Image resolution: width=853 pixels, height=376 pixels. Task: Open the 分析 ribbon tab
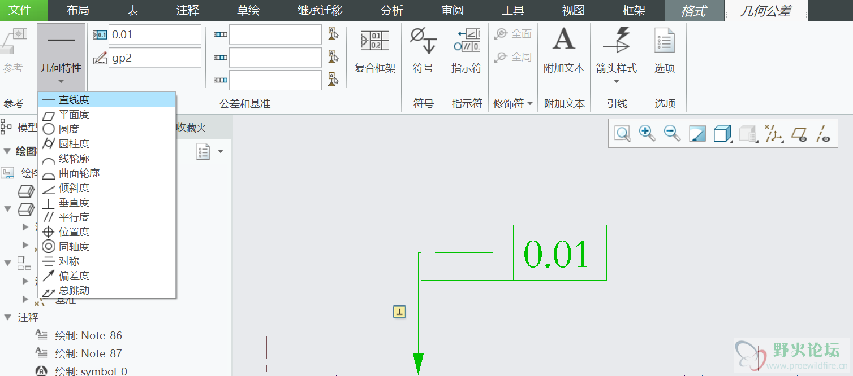391,11
